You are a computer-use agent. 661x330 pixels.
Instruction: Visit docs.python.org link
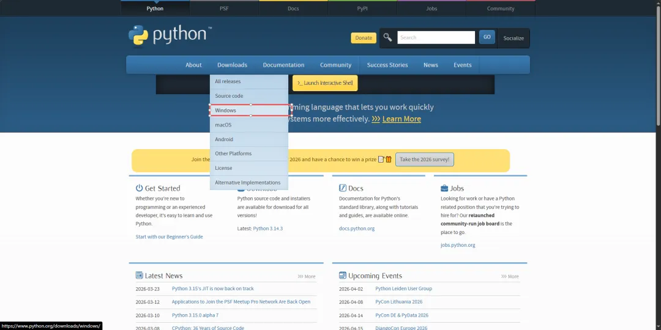[357, 229]
